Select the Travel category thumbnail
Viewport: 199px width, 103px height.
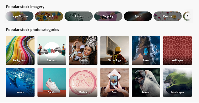(x=146, y=50)
